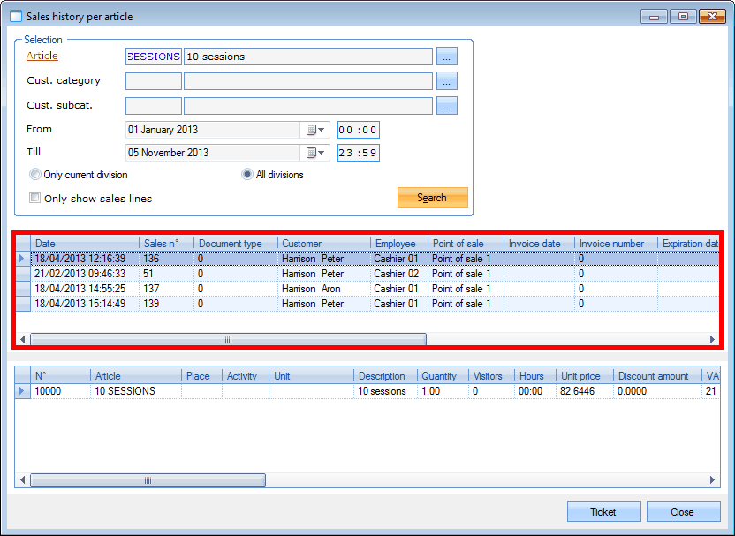735x536 pixels.
Task: Select the Only current division radio button
Action: coord(35,175)
